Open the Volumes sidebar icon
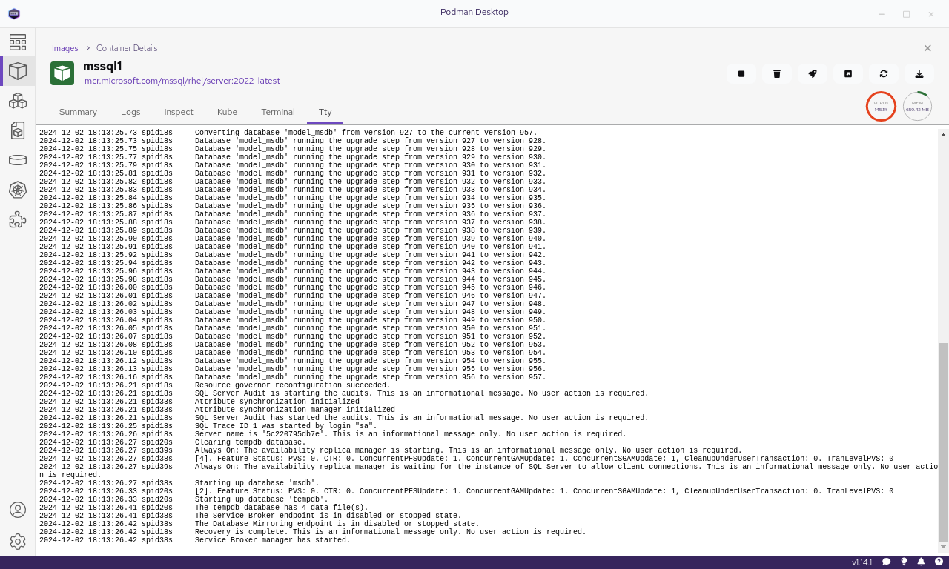 pyautogui.click(x=18, y=160)
